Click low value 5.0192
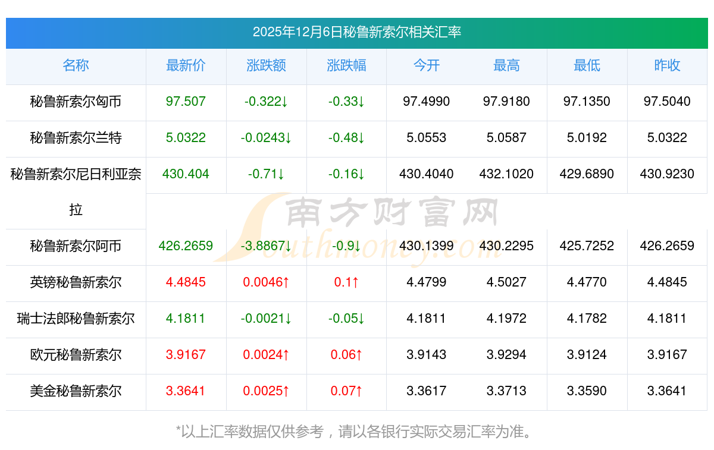The height and width of the screenshot is (450, 714). (x=587, y=138)
